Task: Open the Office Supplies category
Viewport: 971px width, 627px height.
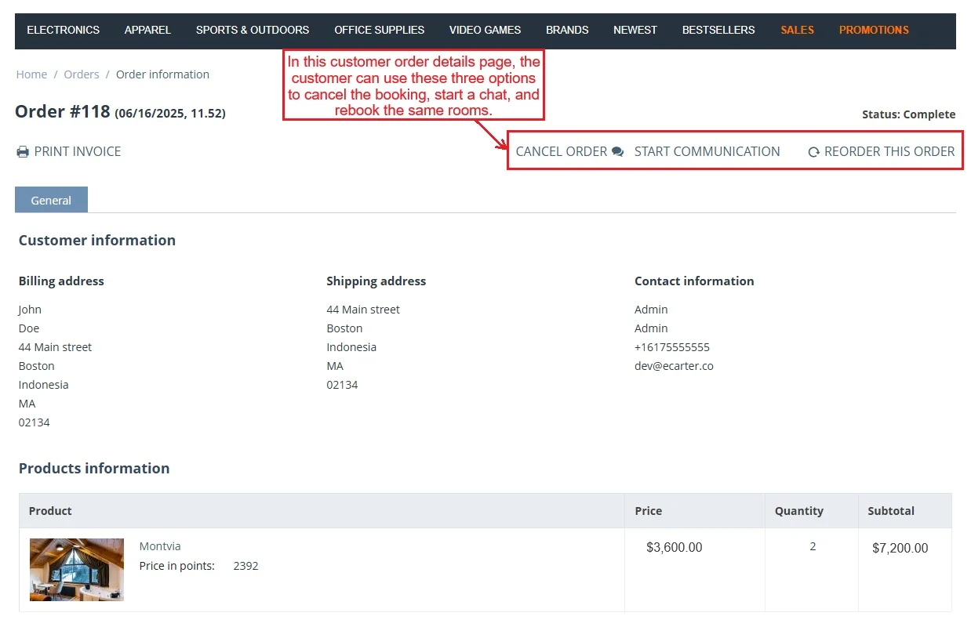Action: coord(379,30)
